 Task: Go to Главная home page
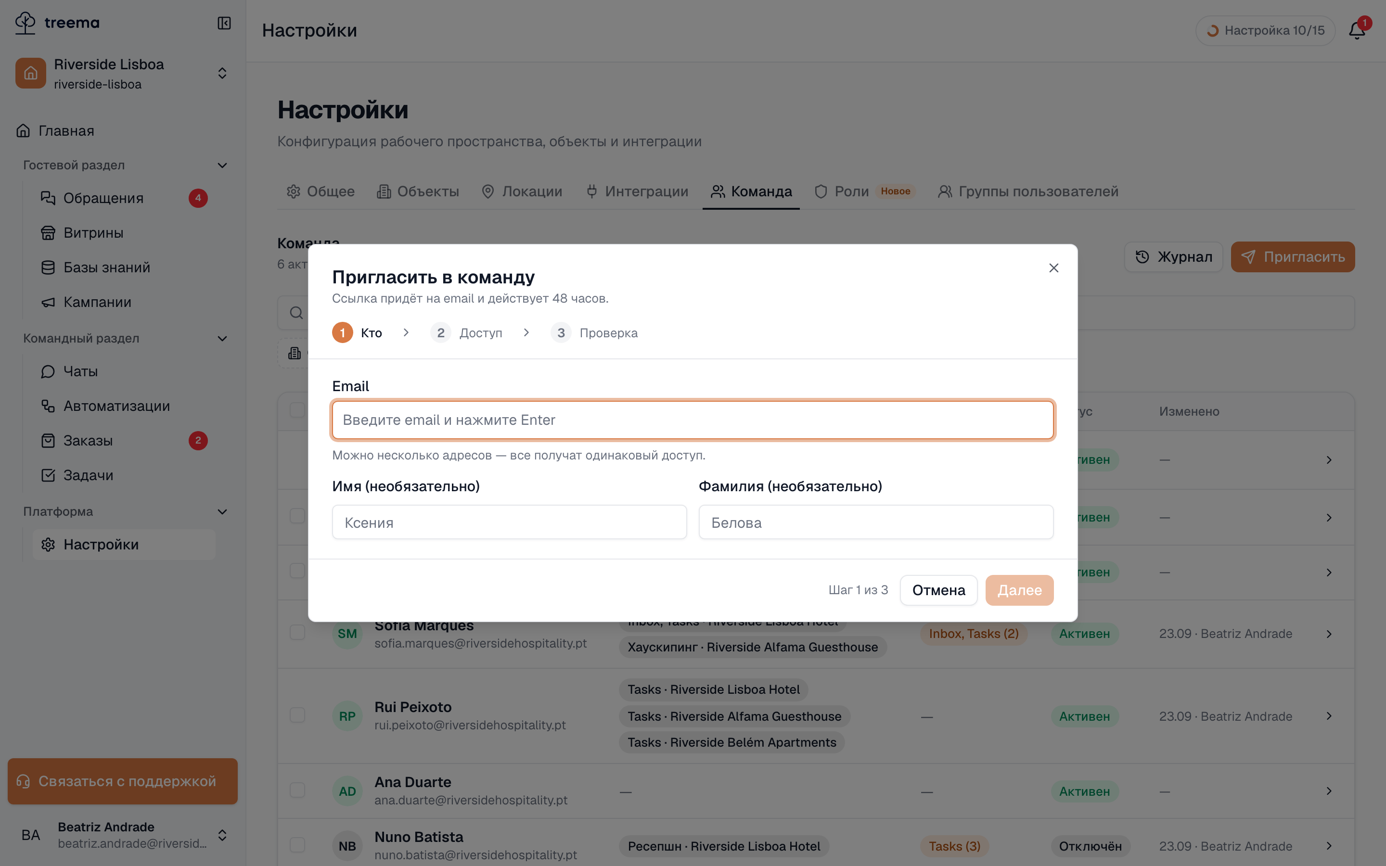coord(123,130)
